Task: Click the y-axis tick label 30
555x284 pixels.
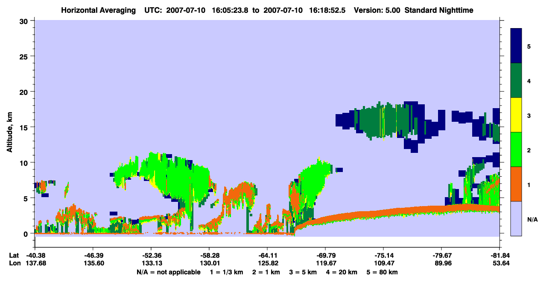Action: (x=24, y=21)
